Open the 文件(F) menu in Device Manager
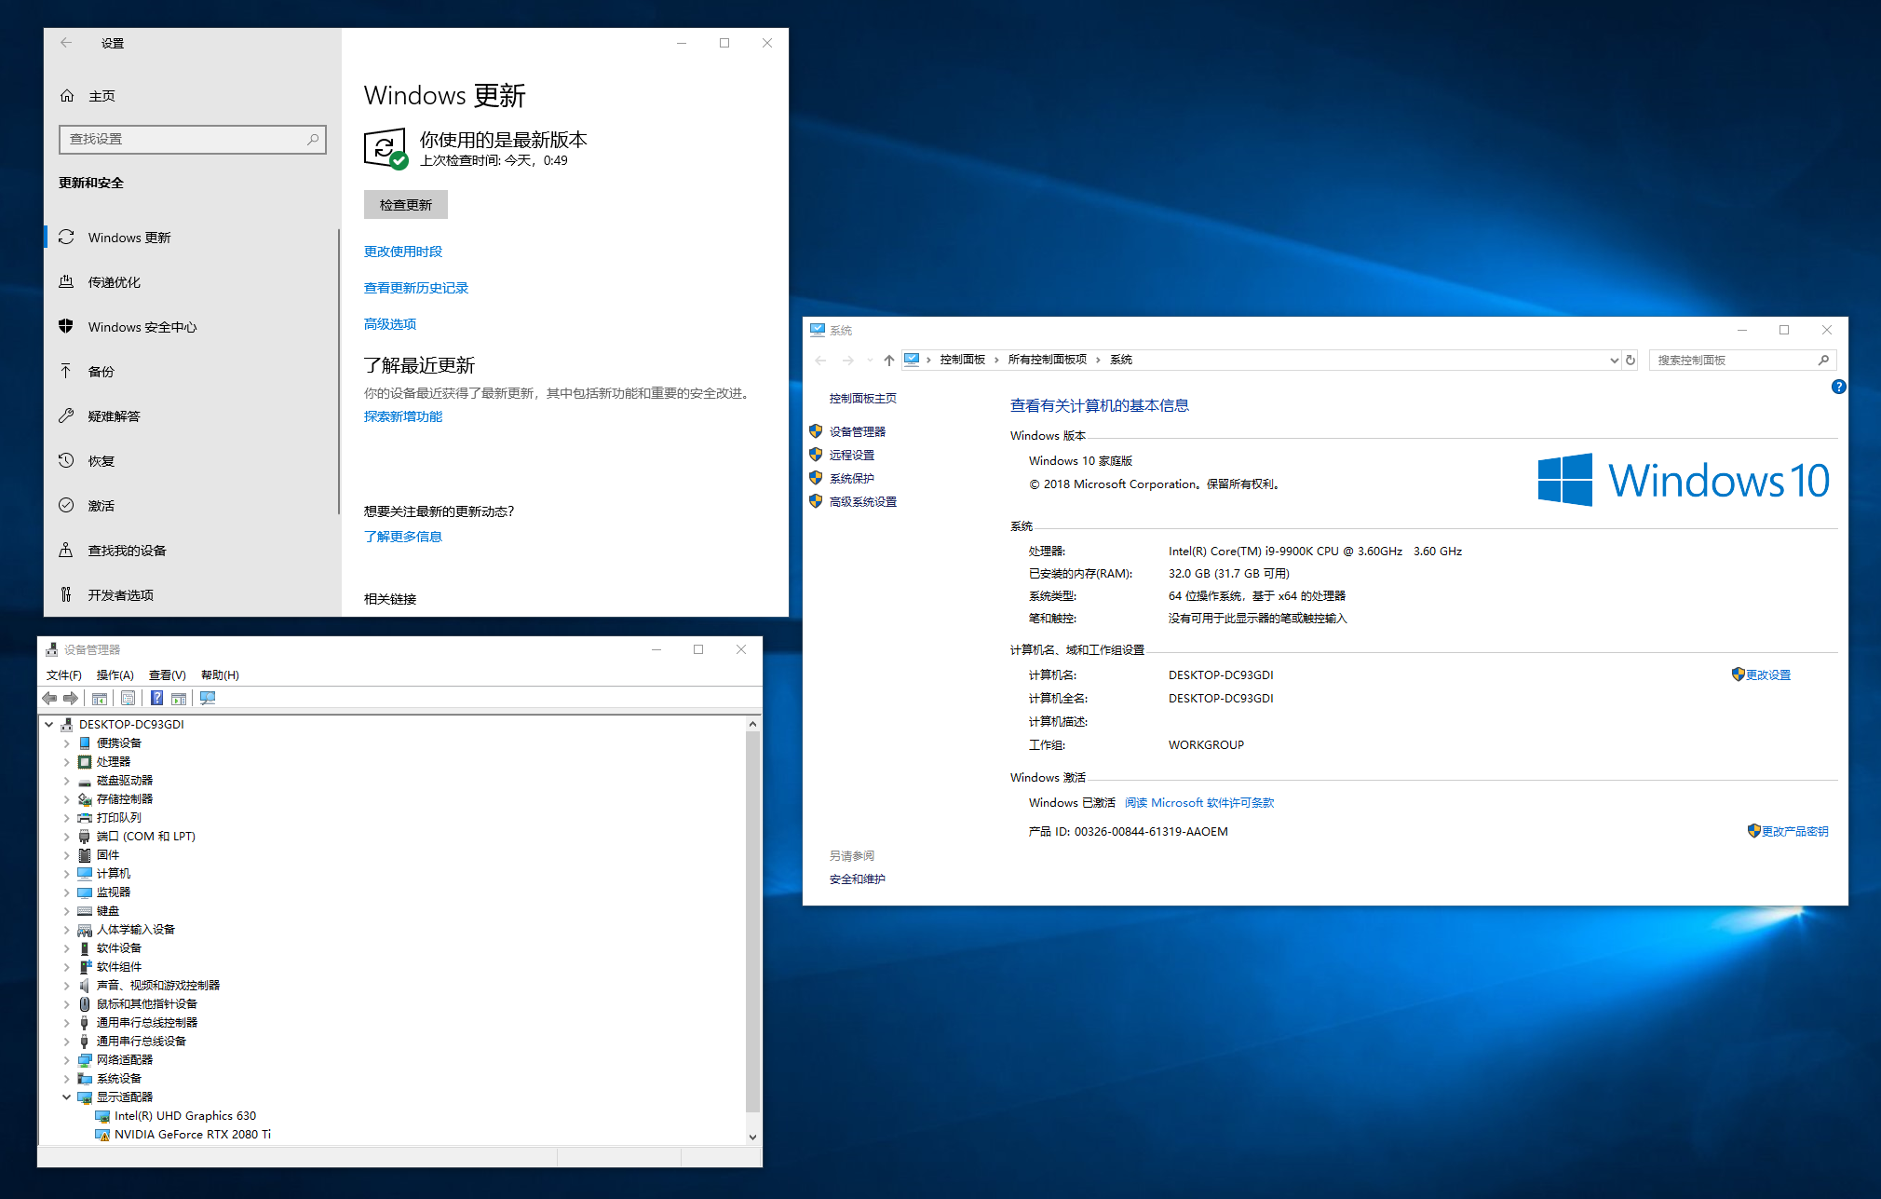This screenshot has width=1881, height=1199. coord(64,675)
